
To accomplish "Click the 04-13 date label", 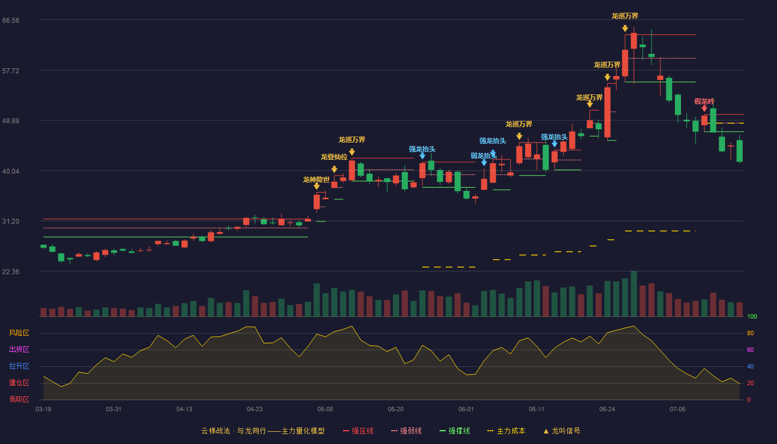I will (184, 409).
